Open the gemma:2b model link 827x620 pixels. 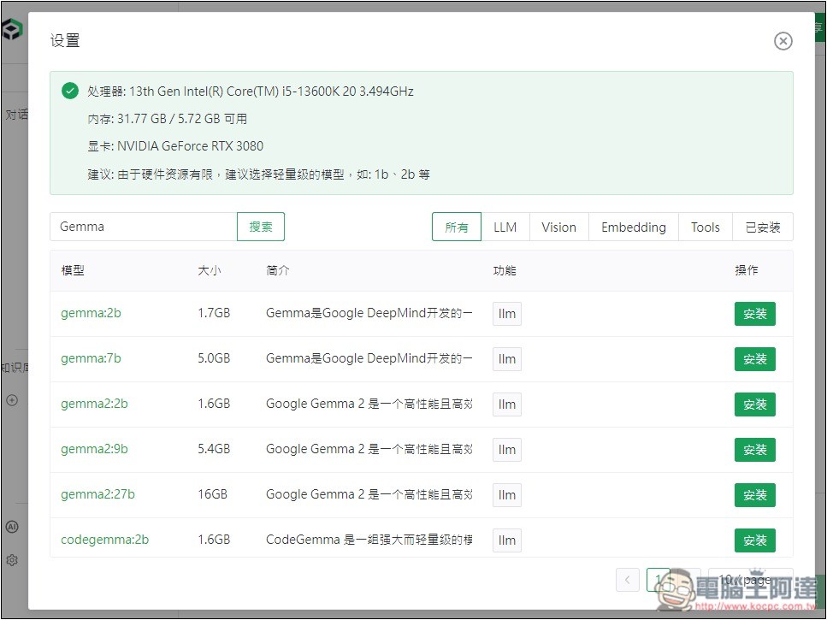(x=91, y=313)
